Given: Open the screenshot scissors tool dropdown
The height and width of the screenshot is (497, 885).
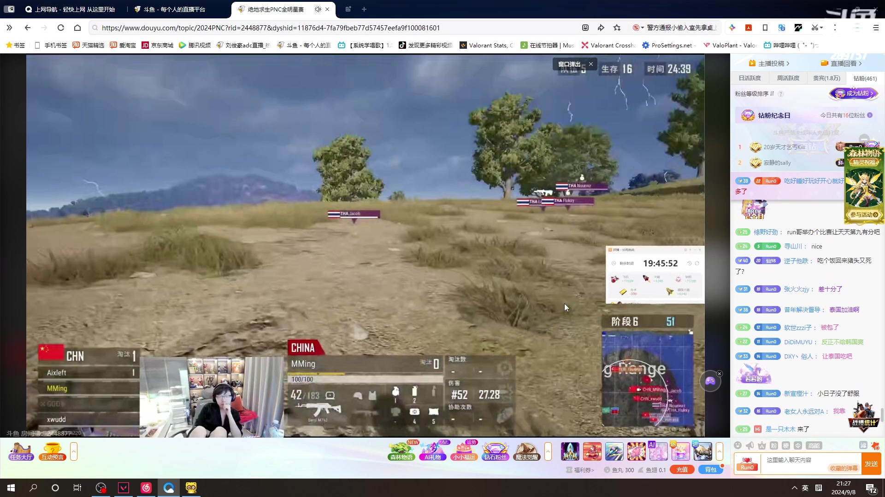Looking at the screenshot, I should click(x=817, y=28).
